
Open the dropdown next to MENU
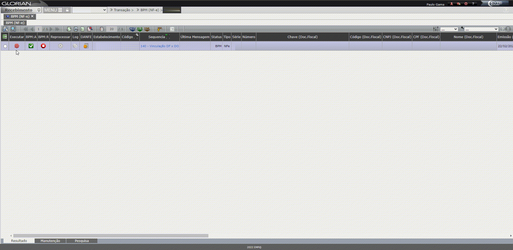89,10
